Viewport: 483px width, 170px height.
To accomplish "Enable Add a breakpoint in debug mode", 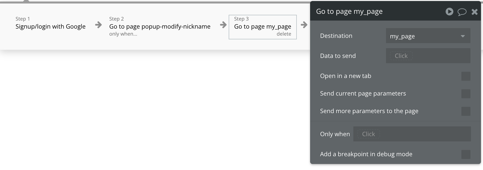I will pos(466,154).
